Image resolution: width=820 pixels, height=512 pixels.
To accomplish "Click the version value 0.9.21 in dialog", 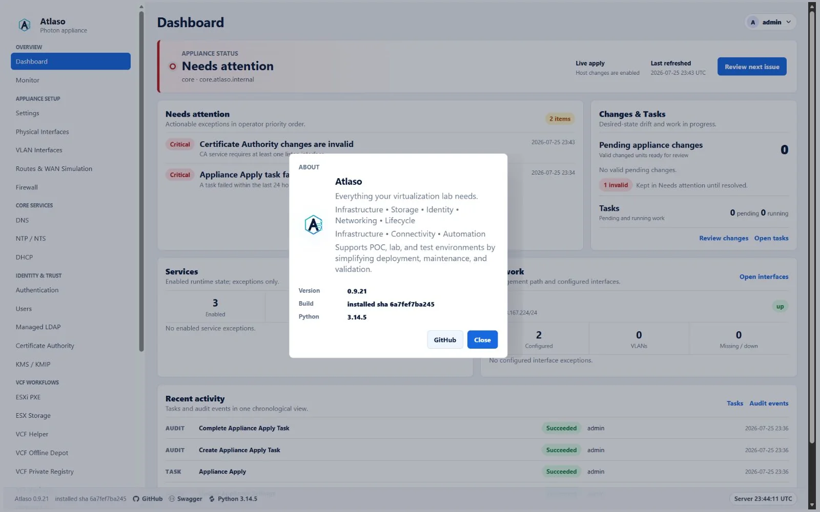I will tap(357, 291).
